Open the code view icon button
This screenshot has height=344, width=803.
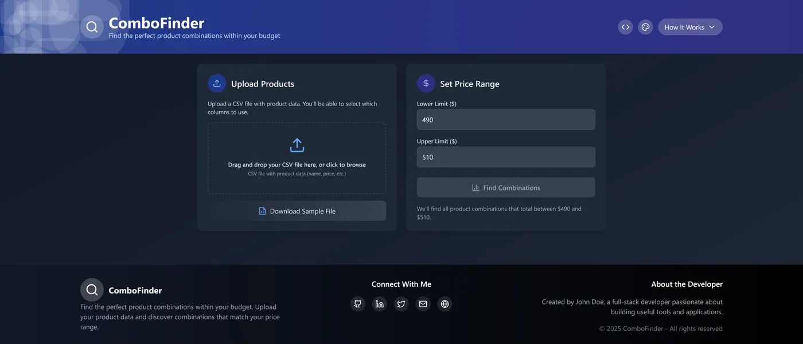click(626, 27)
